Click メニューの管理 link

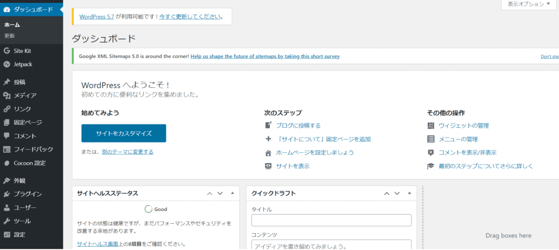(458, 139)
